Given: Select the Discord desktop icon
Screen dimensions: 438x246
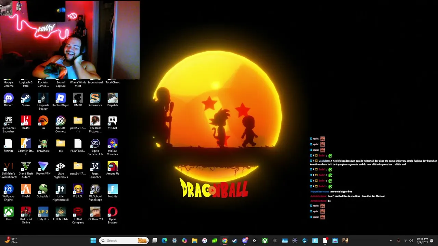Looking at the screenshot, I should 9,100.
